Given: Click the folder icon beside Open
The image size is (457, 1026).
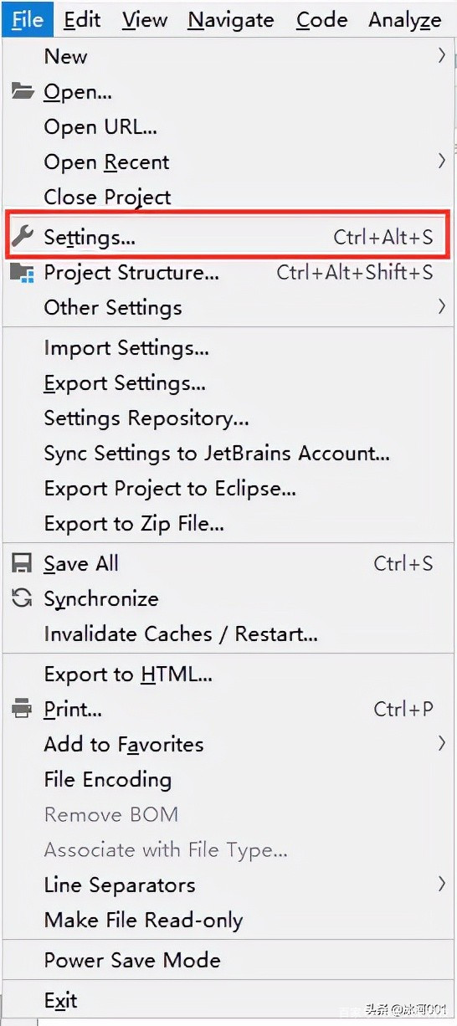Looking at the screenshot, I should point(23,91).
